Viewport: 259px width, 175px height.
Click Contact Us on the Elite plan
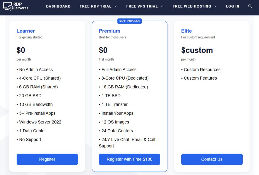[212, 159]
